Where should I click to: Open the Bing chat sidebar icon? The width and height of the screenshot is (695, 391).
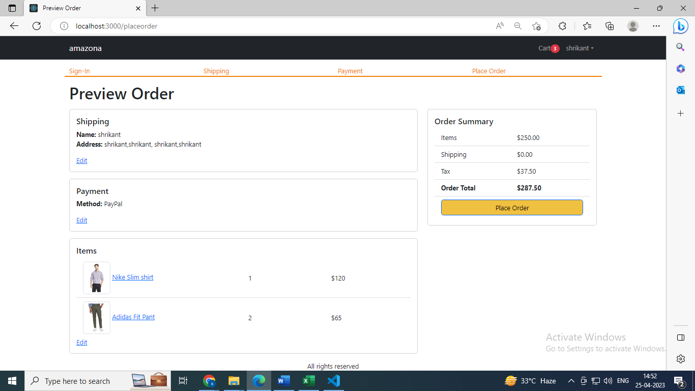[x=680, y=26]
